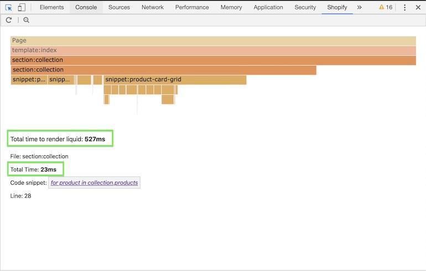Click the reload profile icon
The image size is (426, 271).
click(9, 20)
